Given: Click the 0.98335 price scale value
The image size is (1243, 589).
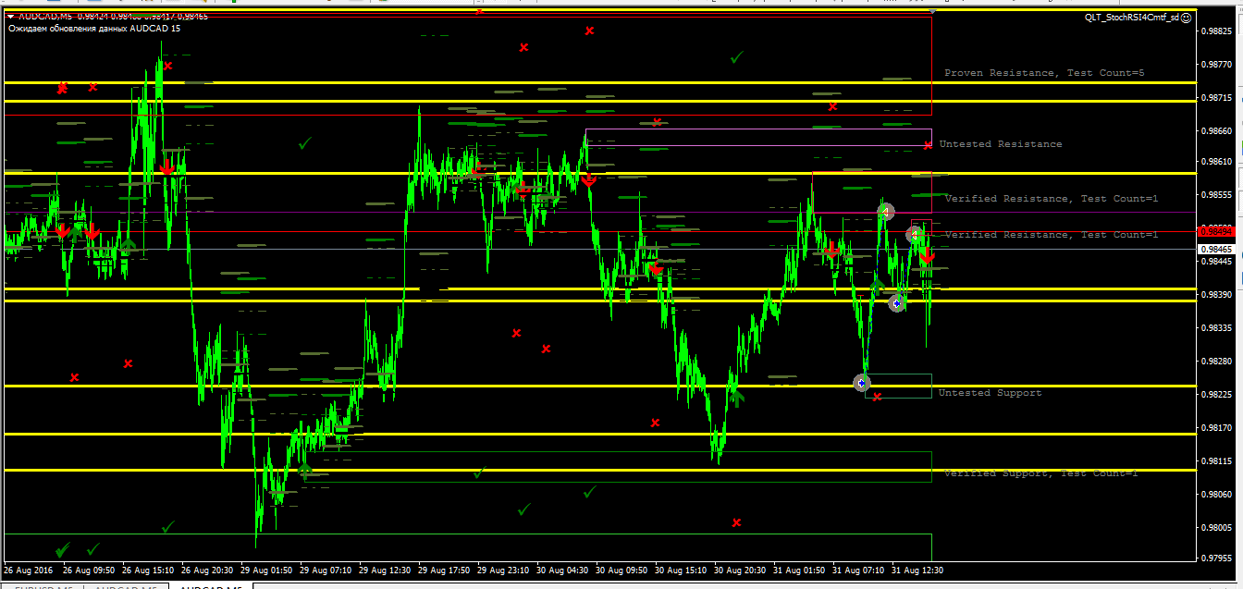Looking at the screenshot, I should (x=1215, y=327).
